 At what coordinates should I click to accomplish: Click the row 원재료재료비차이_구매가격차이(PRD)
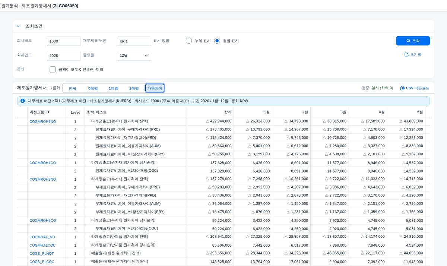223,130
